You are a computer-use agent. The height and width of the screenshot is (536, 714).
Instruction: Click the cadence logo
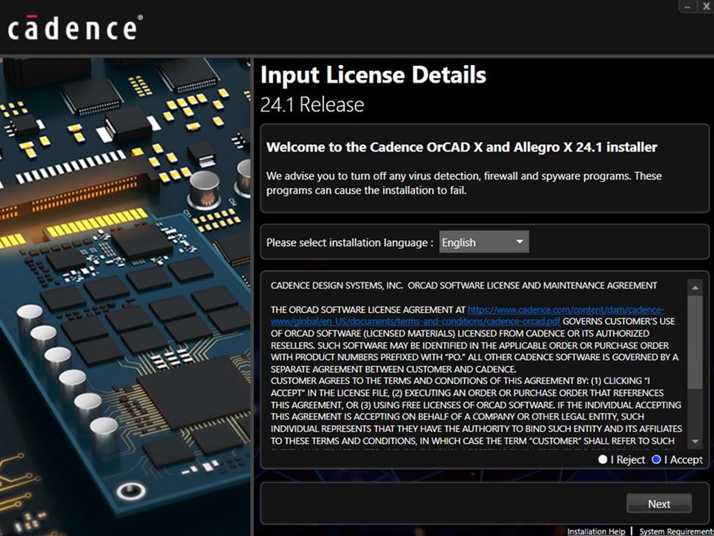point(75,28)
